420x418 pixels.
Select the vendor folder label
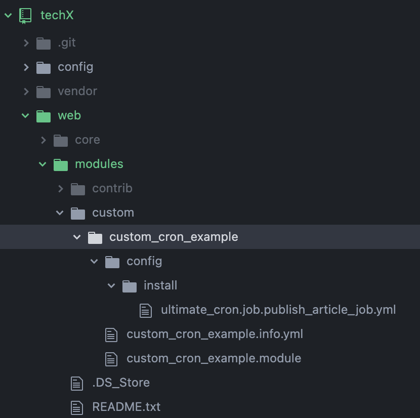[x=77, y=92]
